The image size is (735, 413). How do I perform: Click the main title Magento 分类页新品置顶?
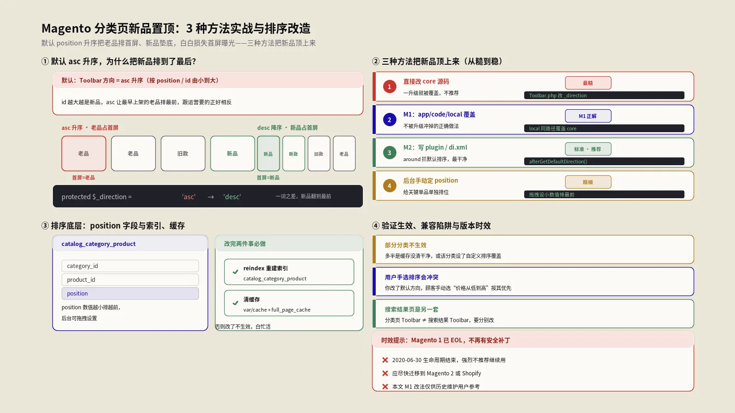176,28
